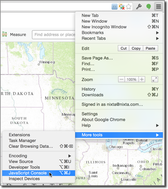168x189 pixels.
Task: Expand the Recent Tabs submenu
Action: tap(119, 38)
